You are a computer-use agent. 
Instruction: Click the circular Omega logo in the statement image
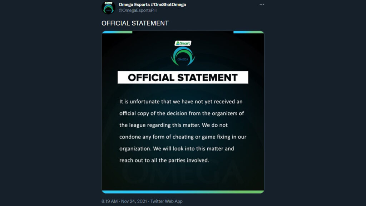183,56
